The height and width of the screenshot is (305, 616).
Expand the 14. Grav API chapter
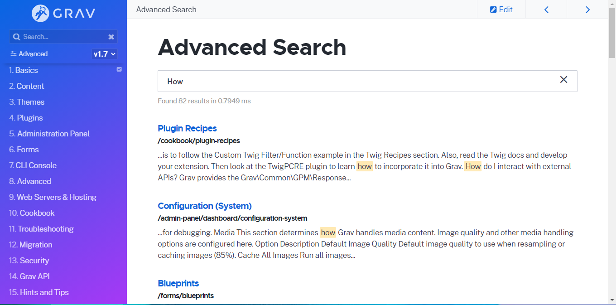(34, 276)
